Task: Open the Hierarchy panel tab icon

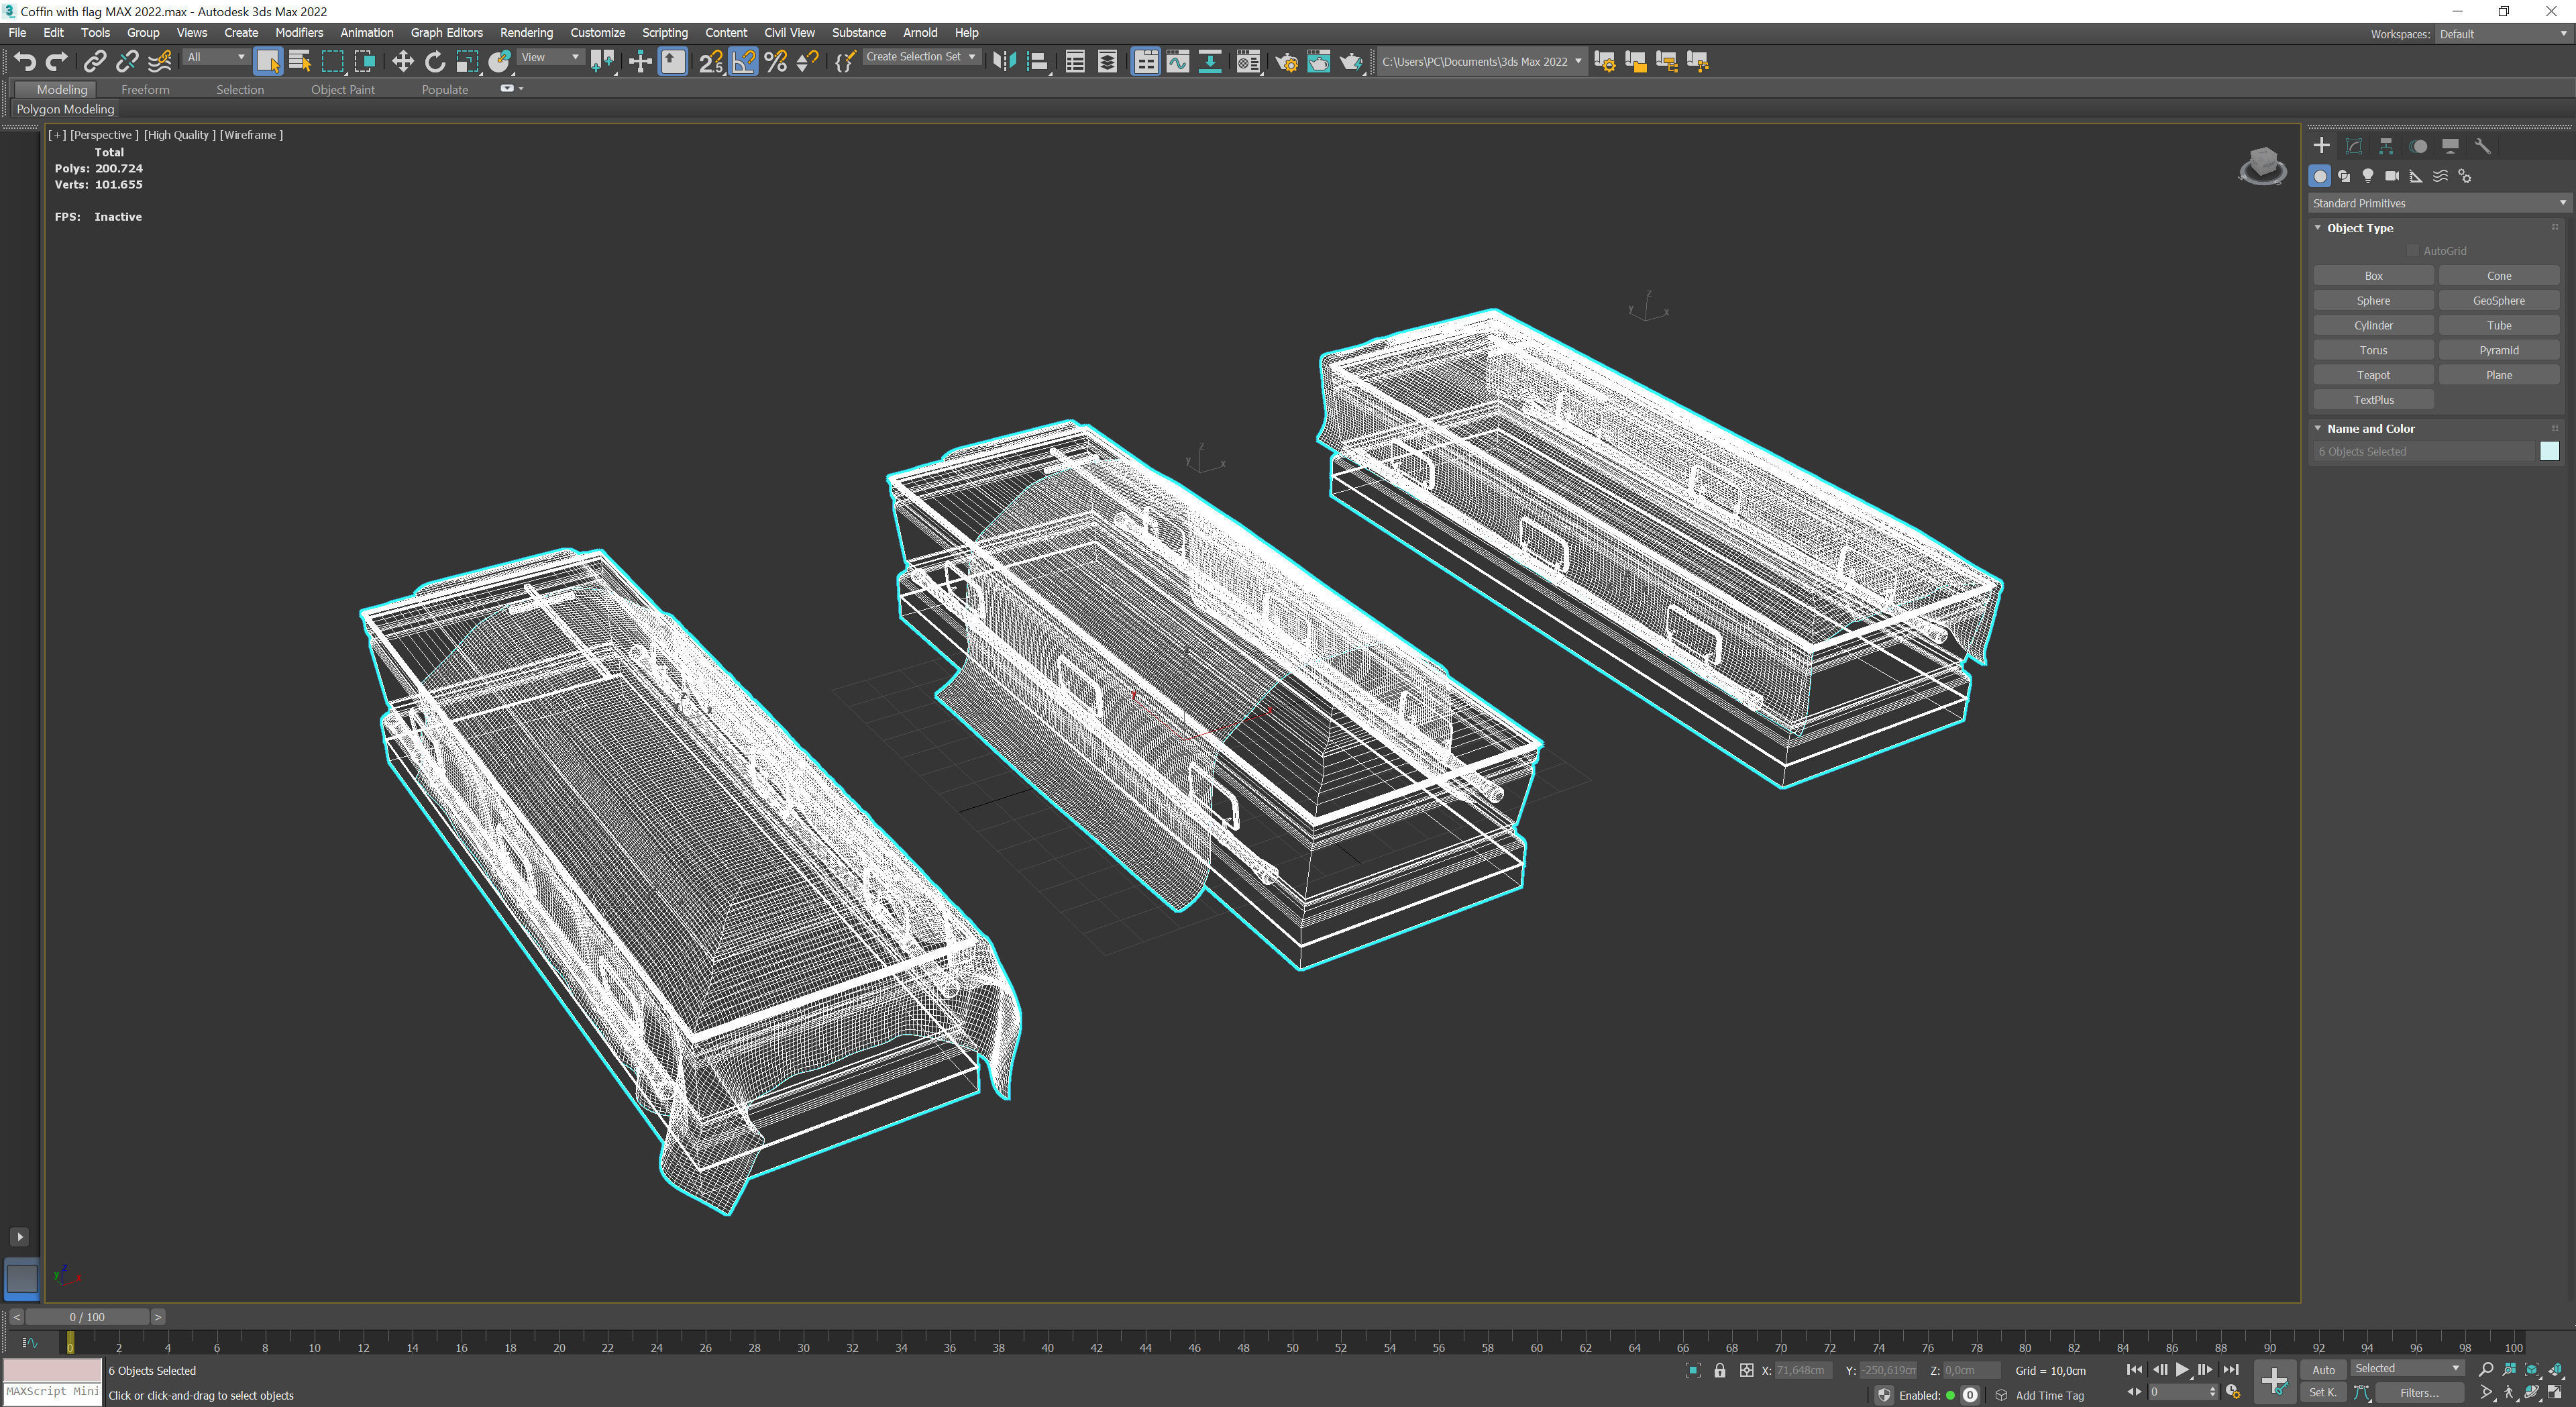Action: point(2386,146)
